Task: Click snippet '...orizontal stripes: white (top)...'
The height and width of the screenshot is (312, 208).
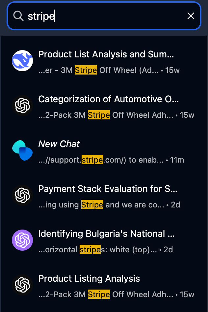Action: point(97,250)
